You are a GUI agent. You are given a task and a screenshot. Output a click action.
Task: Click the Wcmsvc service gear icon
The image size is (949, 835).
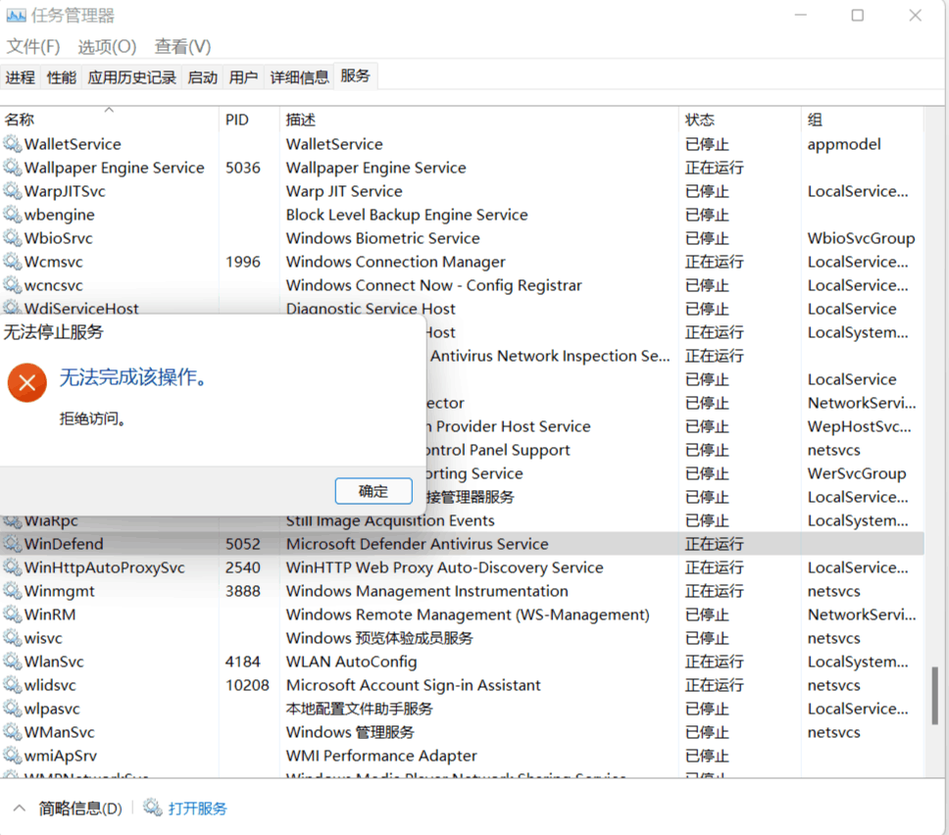pyautogui.click(x=13, y=262)
